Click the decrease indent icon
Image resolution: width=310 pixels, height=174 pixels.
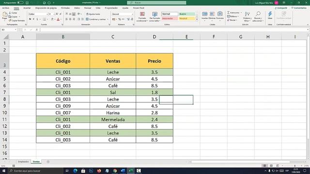[78, 19]
